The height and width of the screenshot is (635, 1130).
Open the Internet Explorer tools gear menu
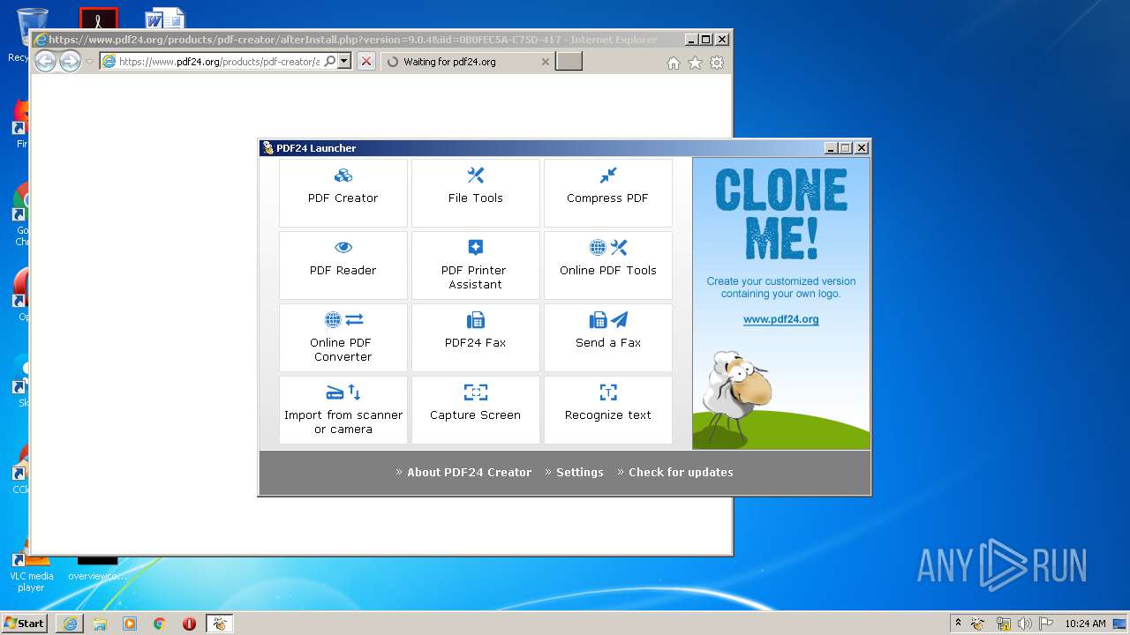point(717,63)
